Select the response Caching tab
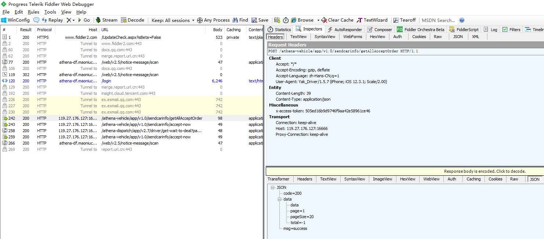The height and width of the screenshot is (239, 544). point(474,179)
